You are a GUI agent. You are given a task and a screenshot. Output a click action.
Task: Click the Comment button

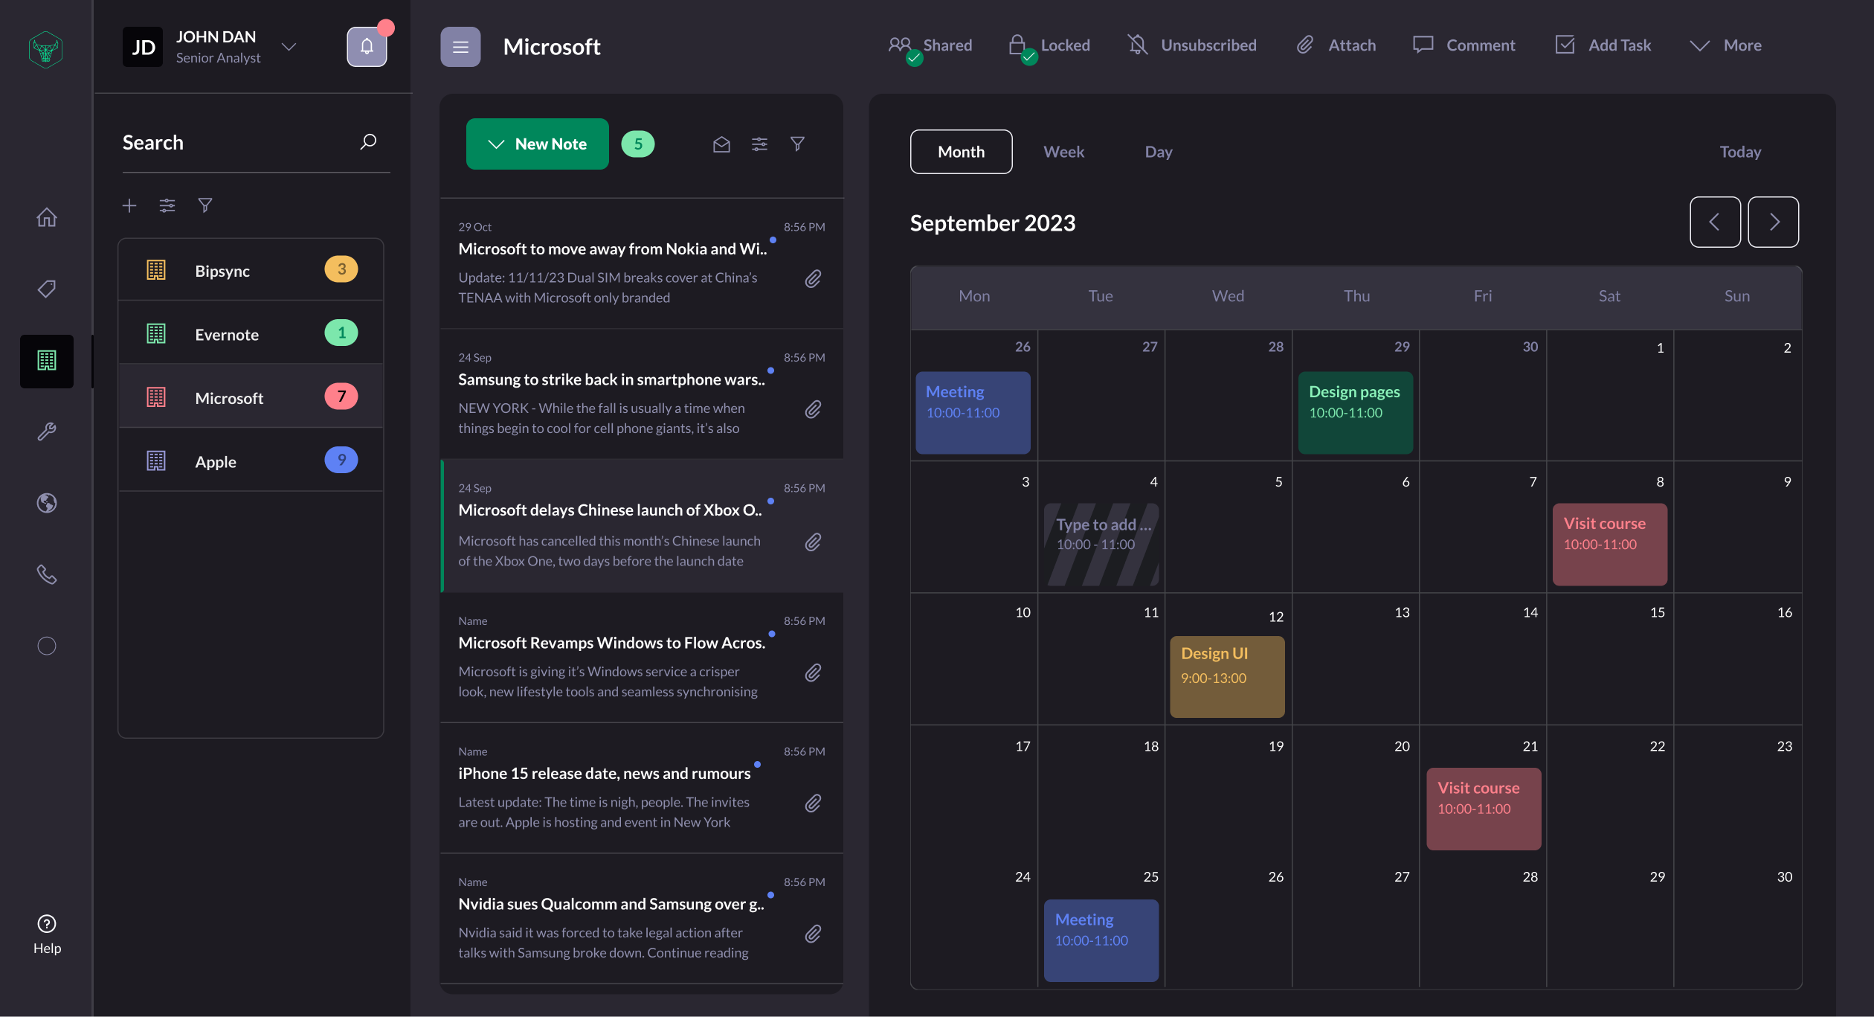point(1464,45)
